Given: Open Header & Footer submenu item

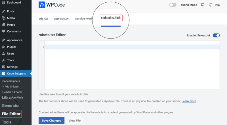Looking at the screenshot, I should coord(12,92).
